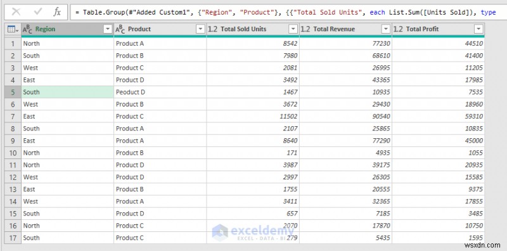Viewport: 507px width, 251px height.
Task: Change Product column ABC data type icon
Action: point(120,29)
